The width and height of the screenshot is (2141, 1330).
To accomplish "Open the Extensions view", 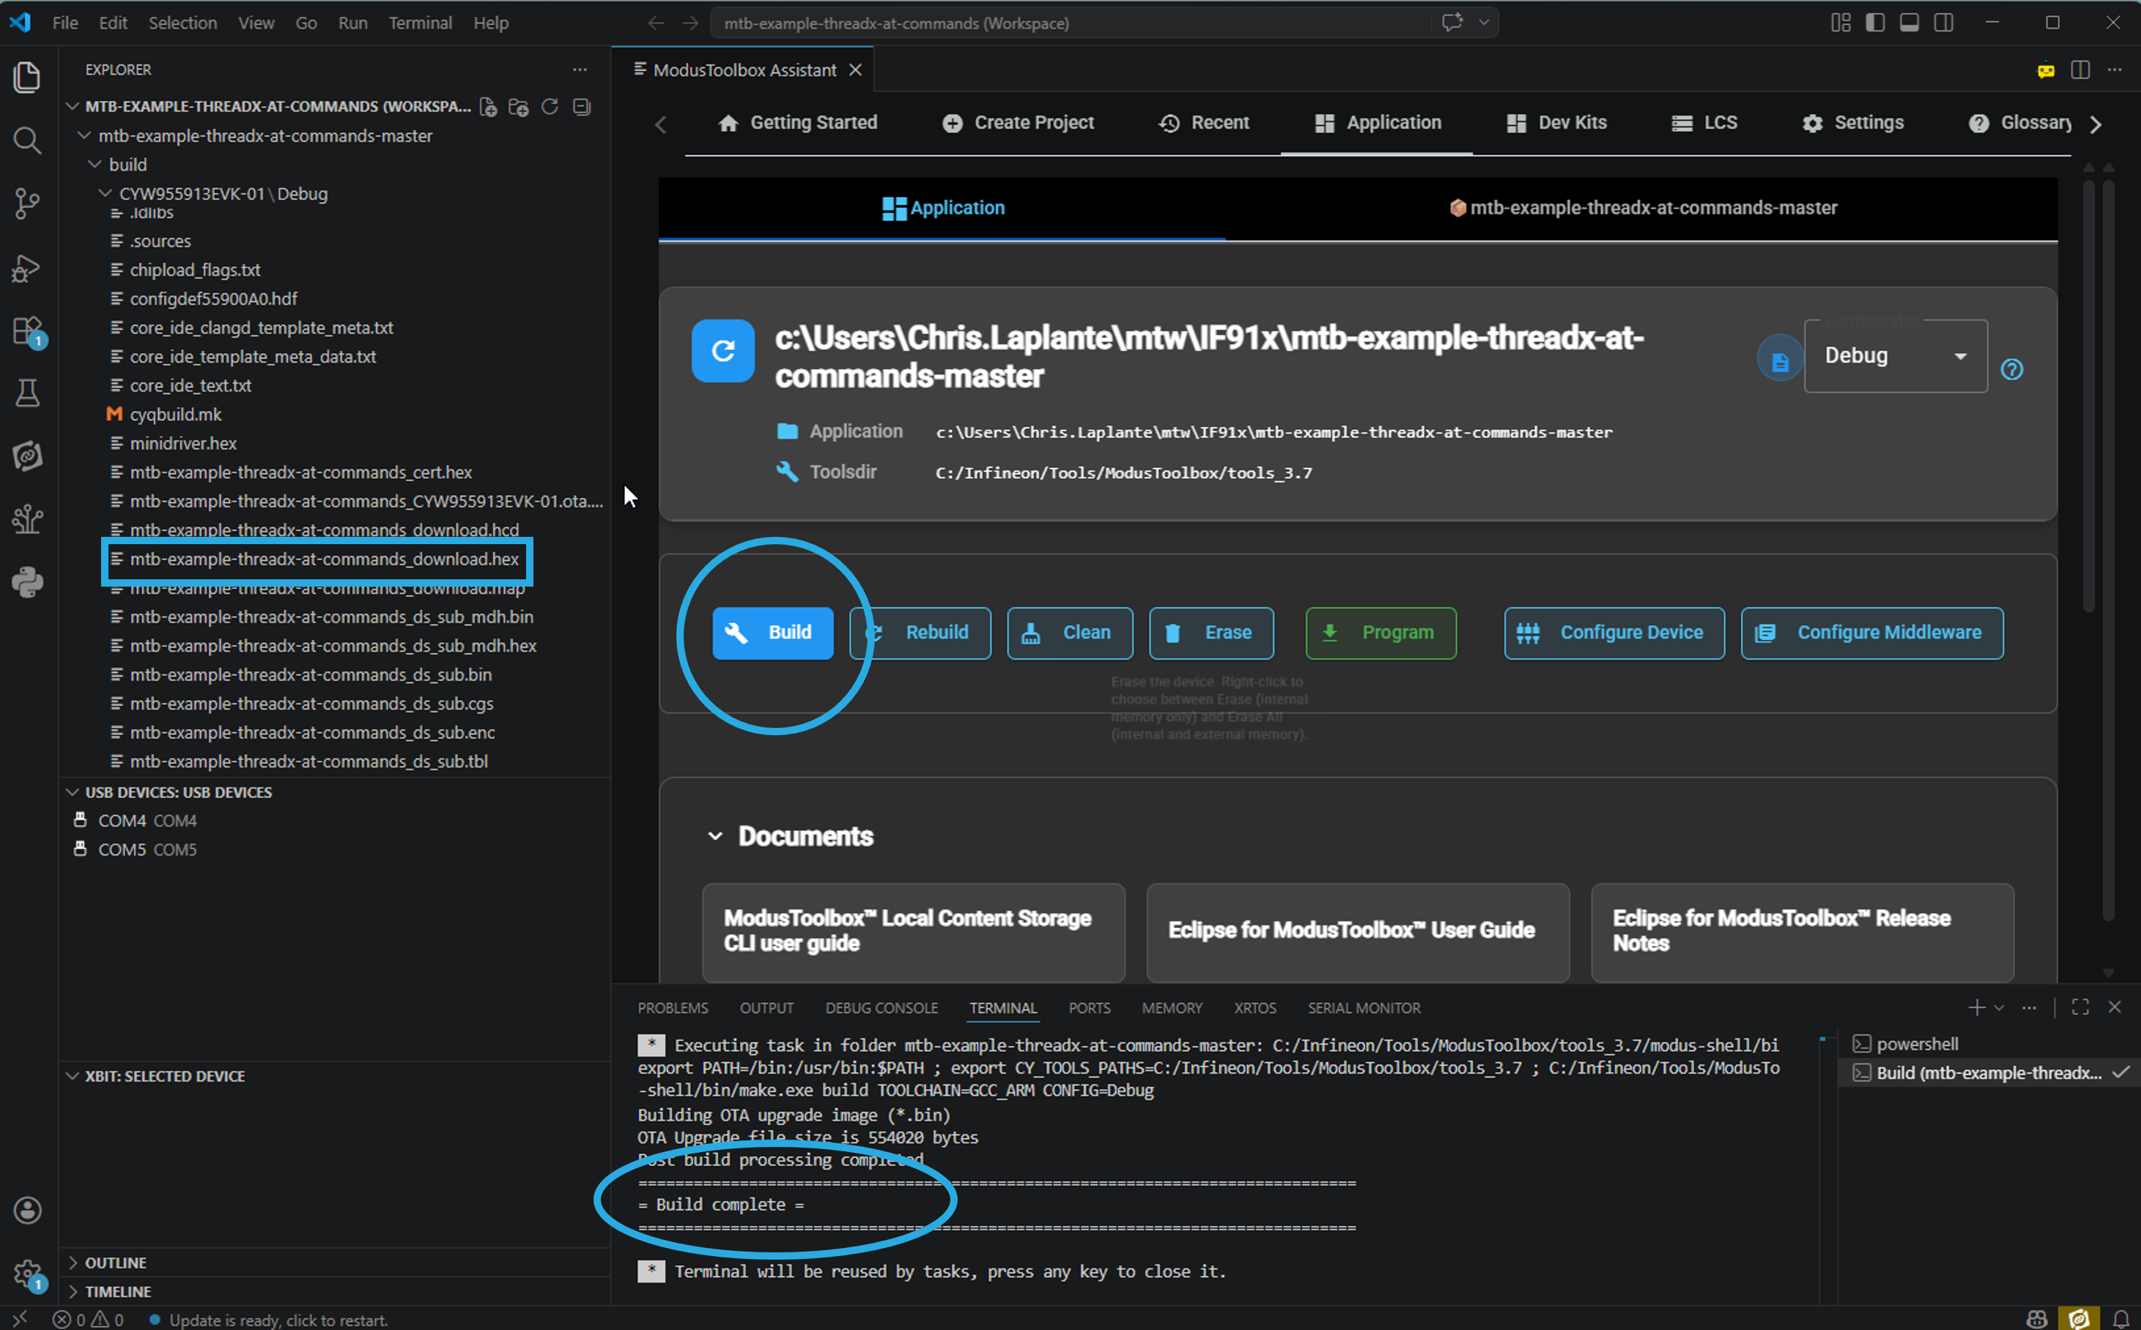I will point(27,332).
